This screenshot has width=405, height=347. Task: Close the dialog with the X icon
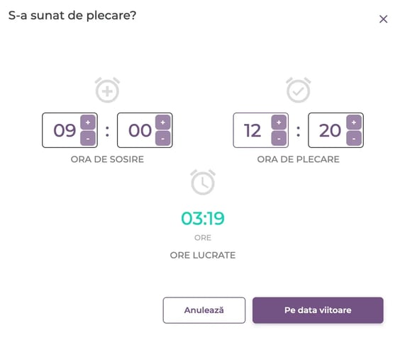pyautogui.click(x=383, y=19)
